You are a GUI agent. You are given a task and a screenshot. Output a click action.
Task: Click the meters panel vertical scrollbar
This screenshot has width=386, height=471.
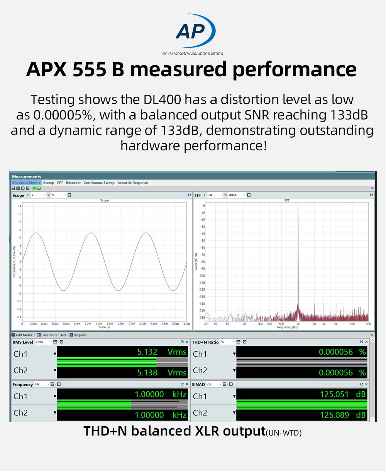coord(372,378)
